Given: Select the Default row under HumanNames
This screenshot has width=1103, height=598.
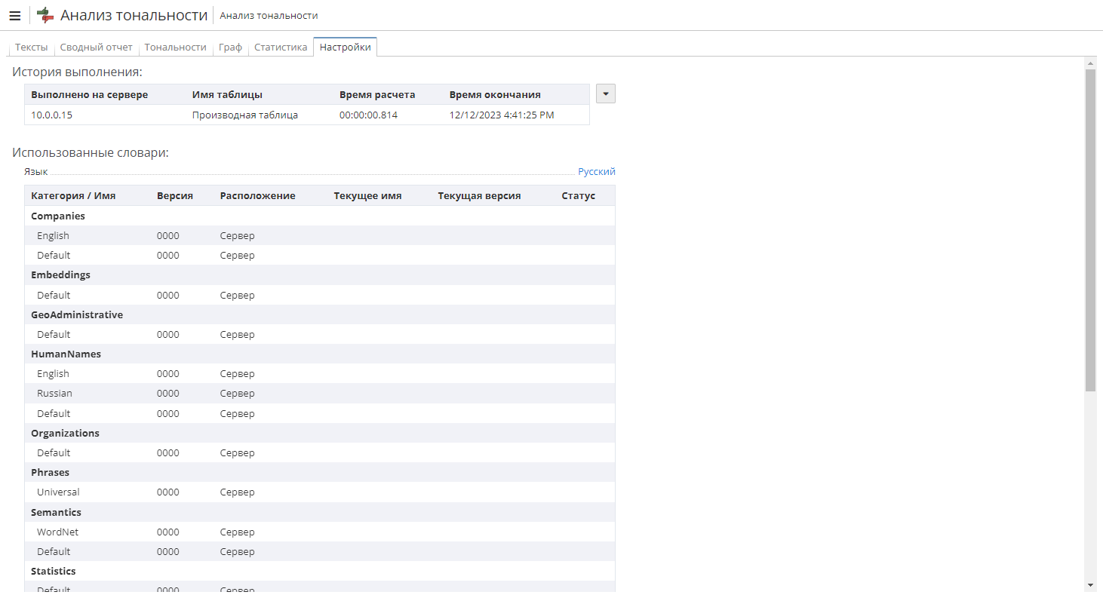Looking at the screenshot, I should 320,414.
